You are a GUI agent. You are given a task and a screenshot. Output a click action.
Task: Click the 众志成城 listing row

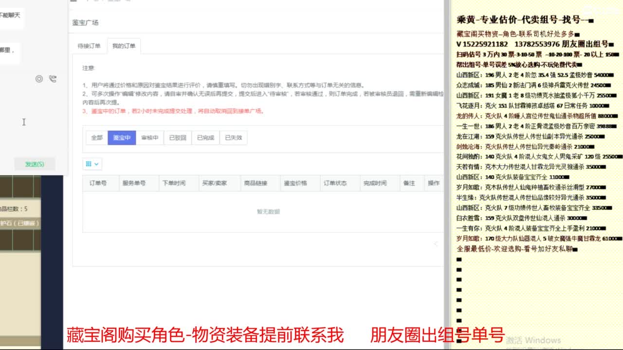click(534, 85)
